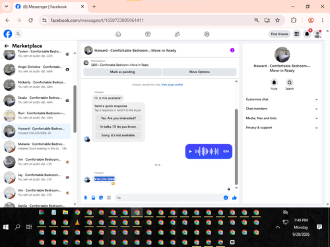Click the purple conversation info icon

coord(232,50)
